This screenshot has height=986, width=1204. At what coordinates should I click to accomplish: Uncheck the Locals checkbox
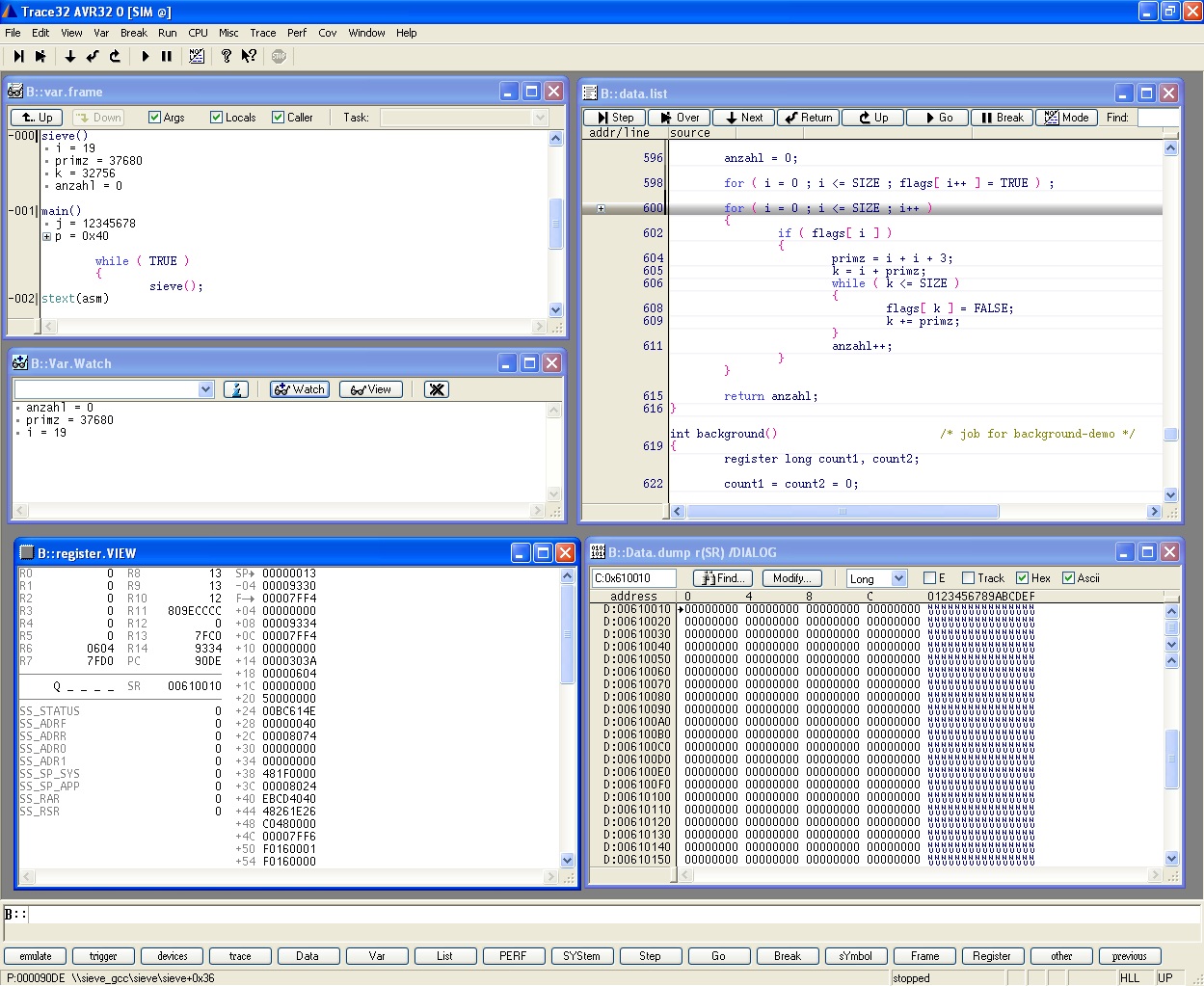[x=216, y=118]
